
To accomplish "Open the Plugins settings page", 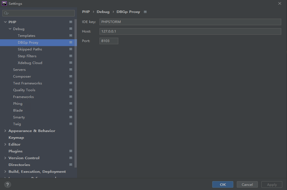I will click(15, 151).
